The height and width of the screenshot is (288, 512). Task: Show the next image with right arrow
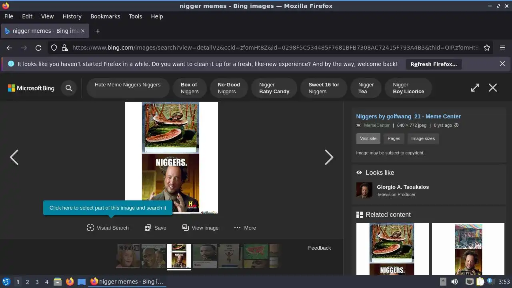click(x=329, y=157)
